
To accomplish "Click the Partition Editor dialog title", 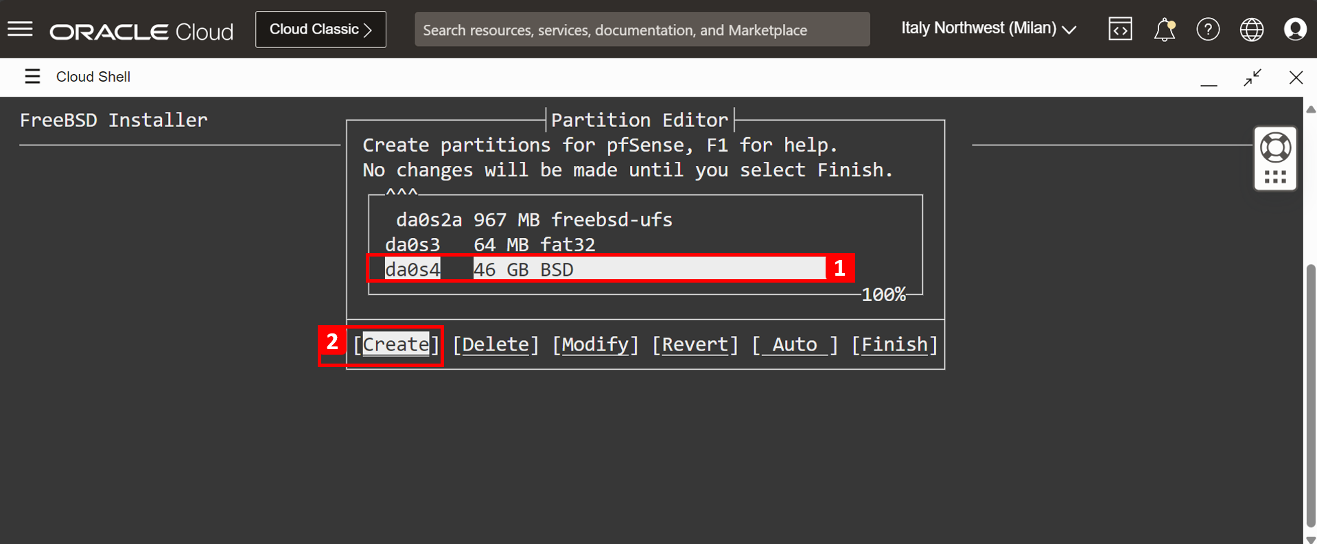I will 640,120.
